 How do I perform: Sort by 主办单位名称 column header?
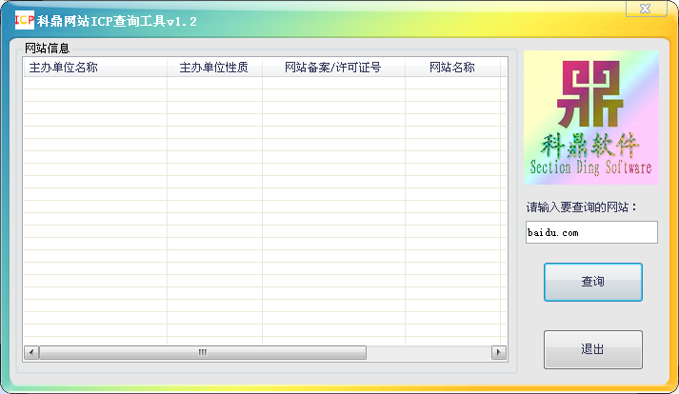tap(95, 68)
